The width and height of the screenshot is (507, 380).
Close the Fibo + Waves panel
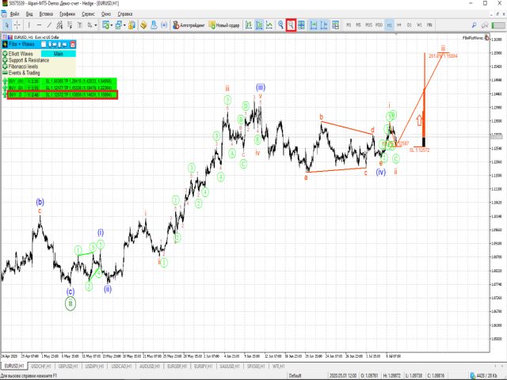pos(72,44)
